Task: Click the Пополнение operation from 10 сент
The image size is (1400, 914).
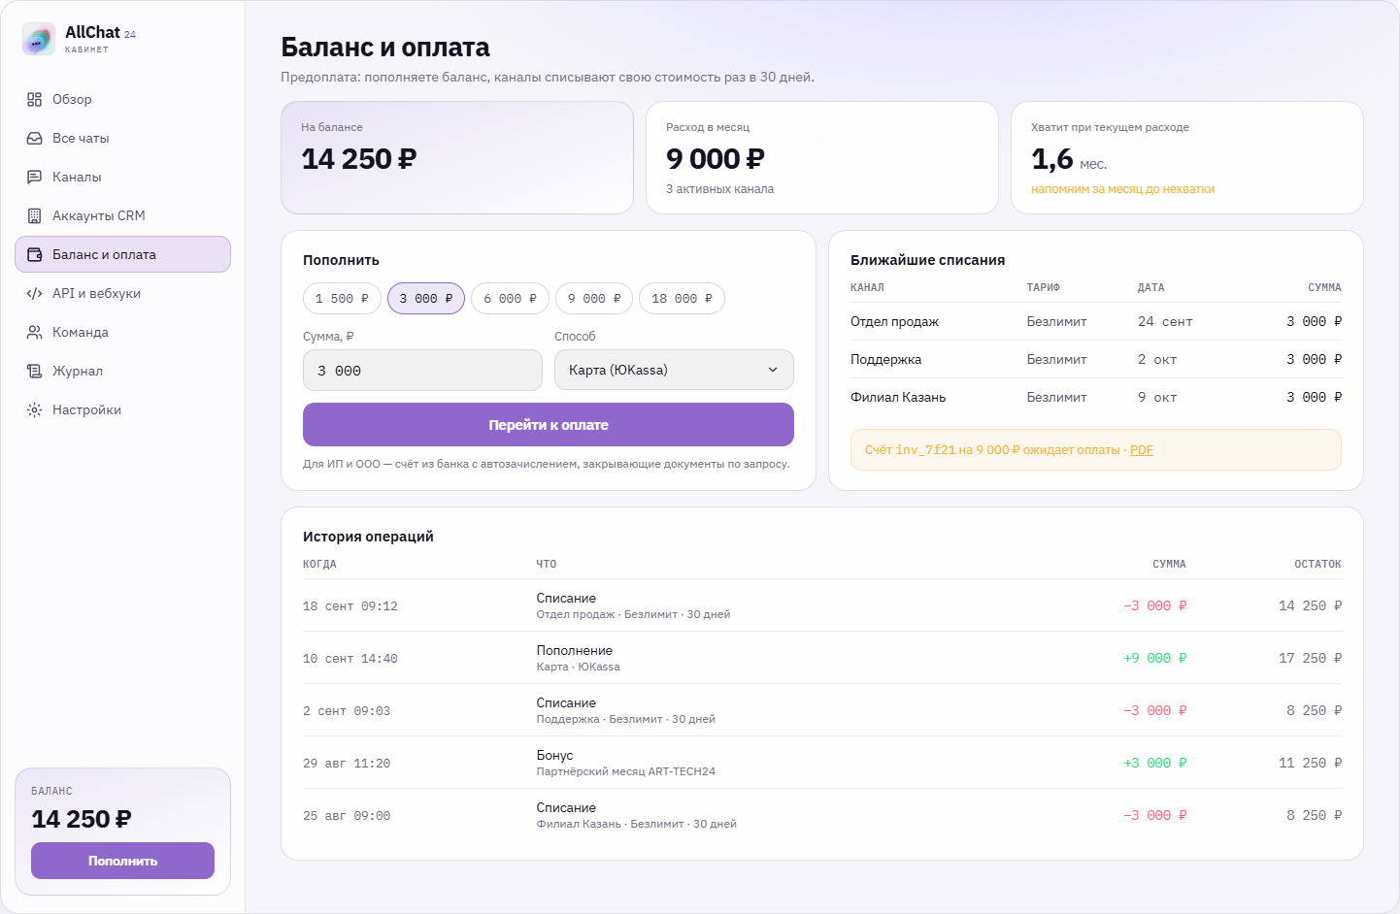Action: 575,650
